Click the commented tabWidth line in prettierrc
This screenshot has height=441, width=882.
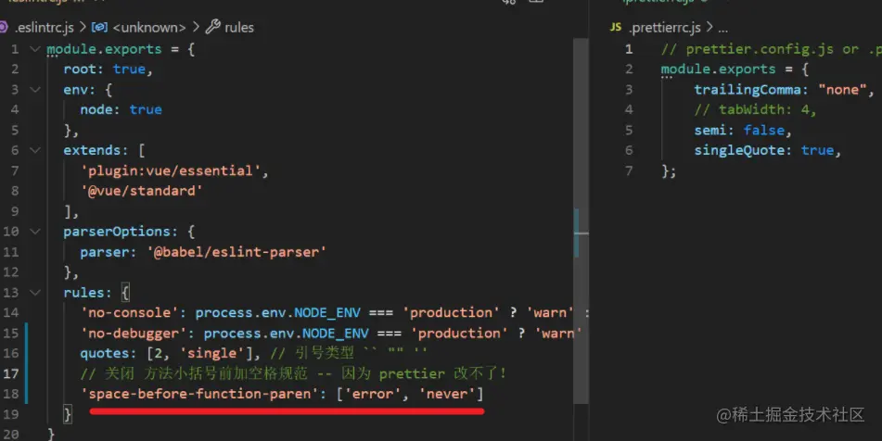pyautogui.click(x=755, y=110)
